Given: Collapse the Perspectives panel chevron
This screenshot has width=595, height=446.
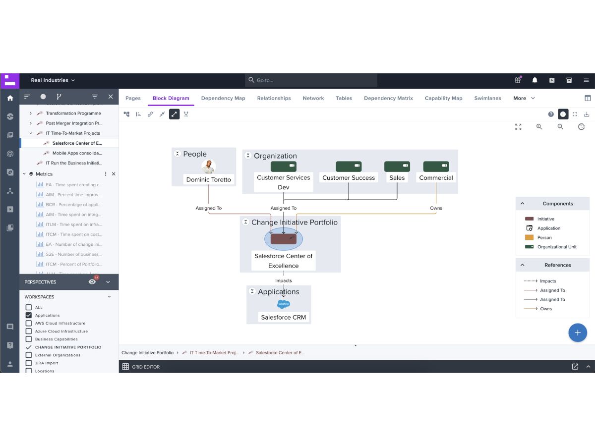Looking at the screenshot, I should pos(108,281).
